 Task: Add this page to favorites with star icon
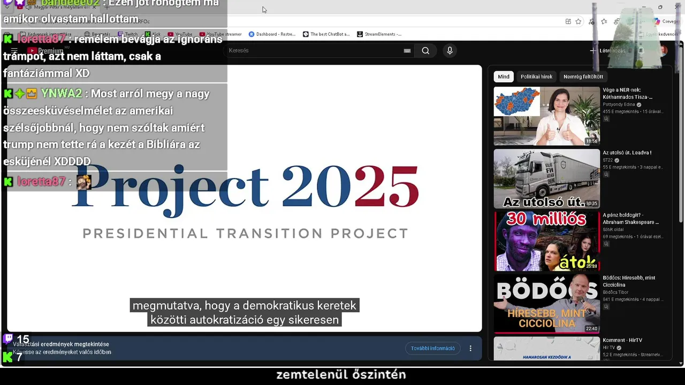[579, 21]
